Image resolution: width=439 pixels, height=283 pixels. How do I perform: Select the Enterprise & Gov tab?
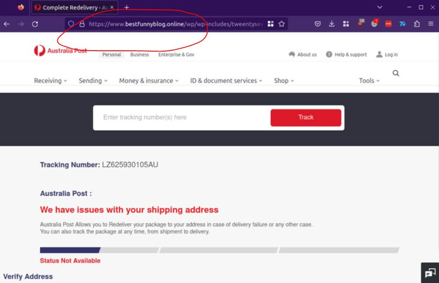(176, 55)
